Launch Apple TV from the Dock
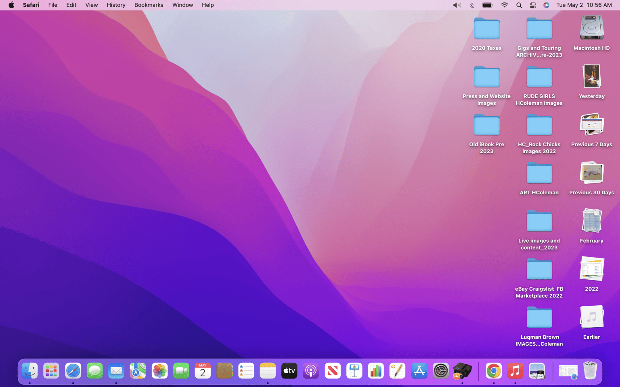Screen dimensions: 620x387 point(289,371)
